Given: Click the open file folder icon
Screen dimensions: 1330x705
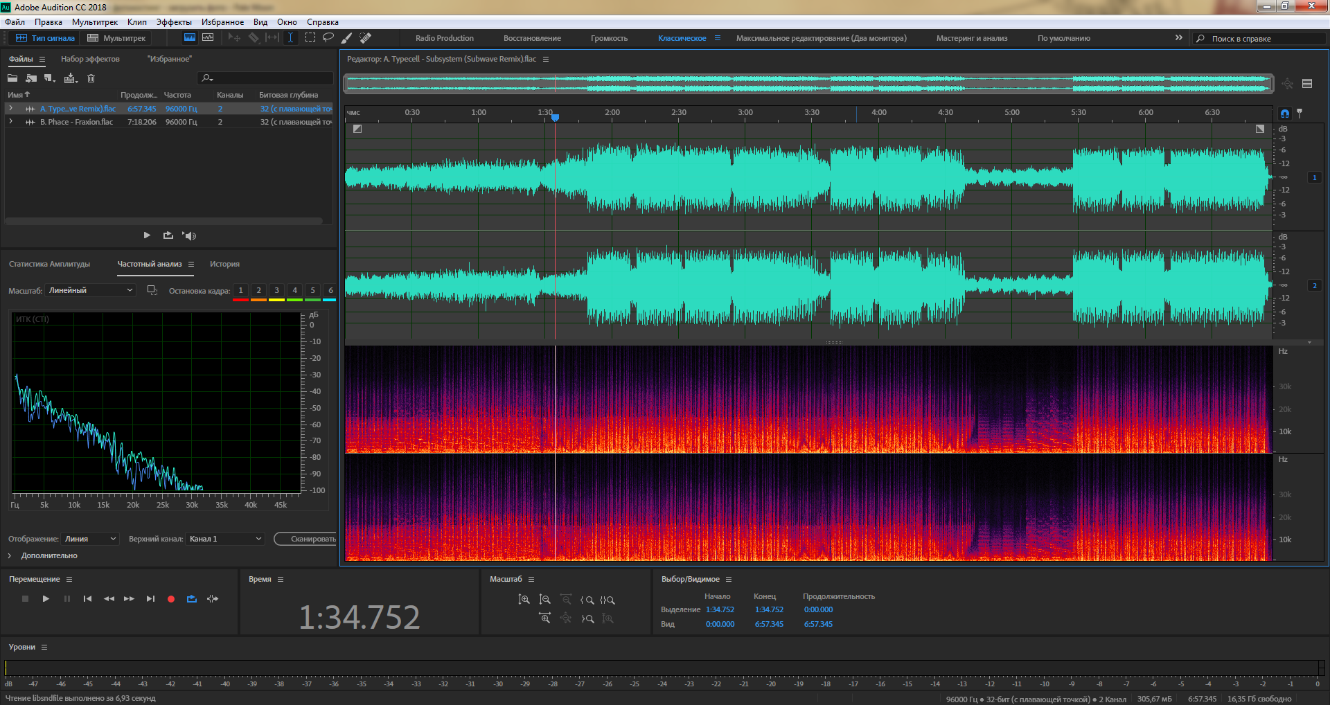Looking at the screenshot, I should (x=12, y=78).
